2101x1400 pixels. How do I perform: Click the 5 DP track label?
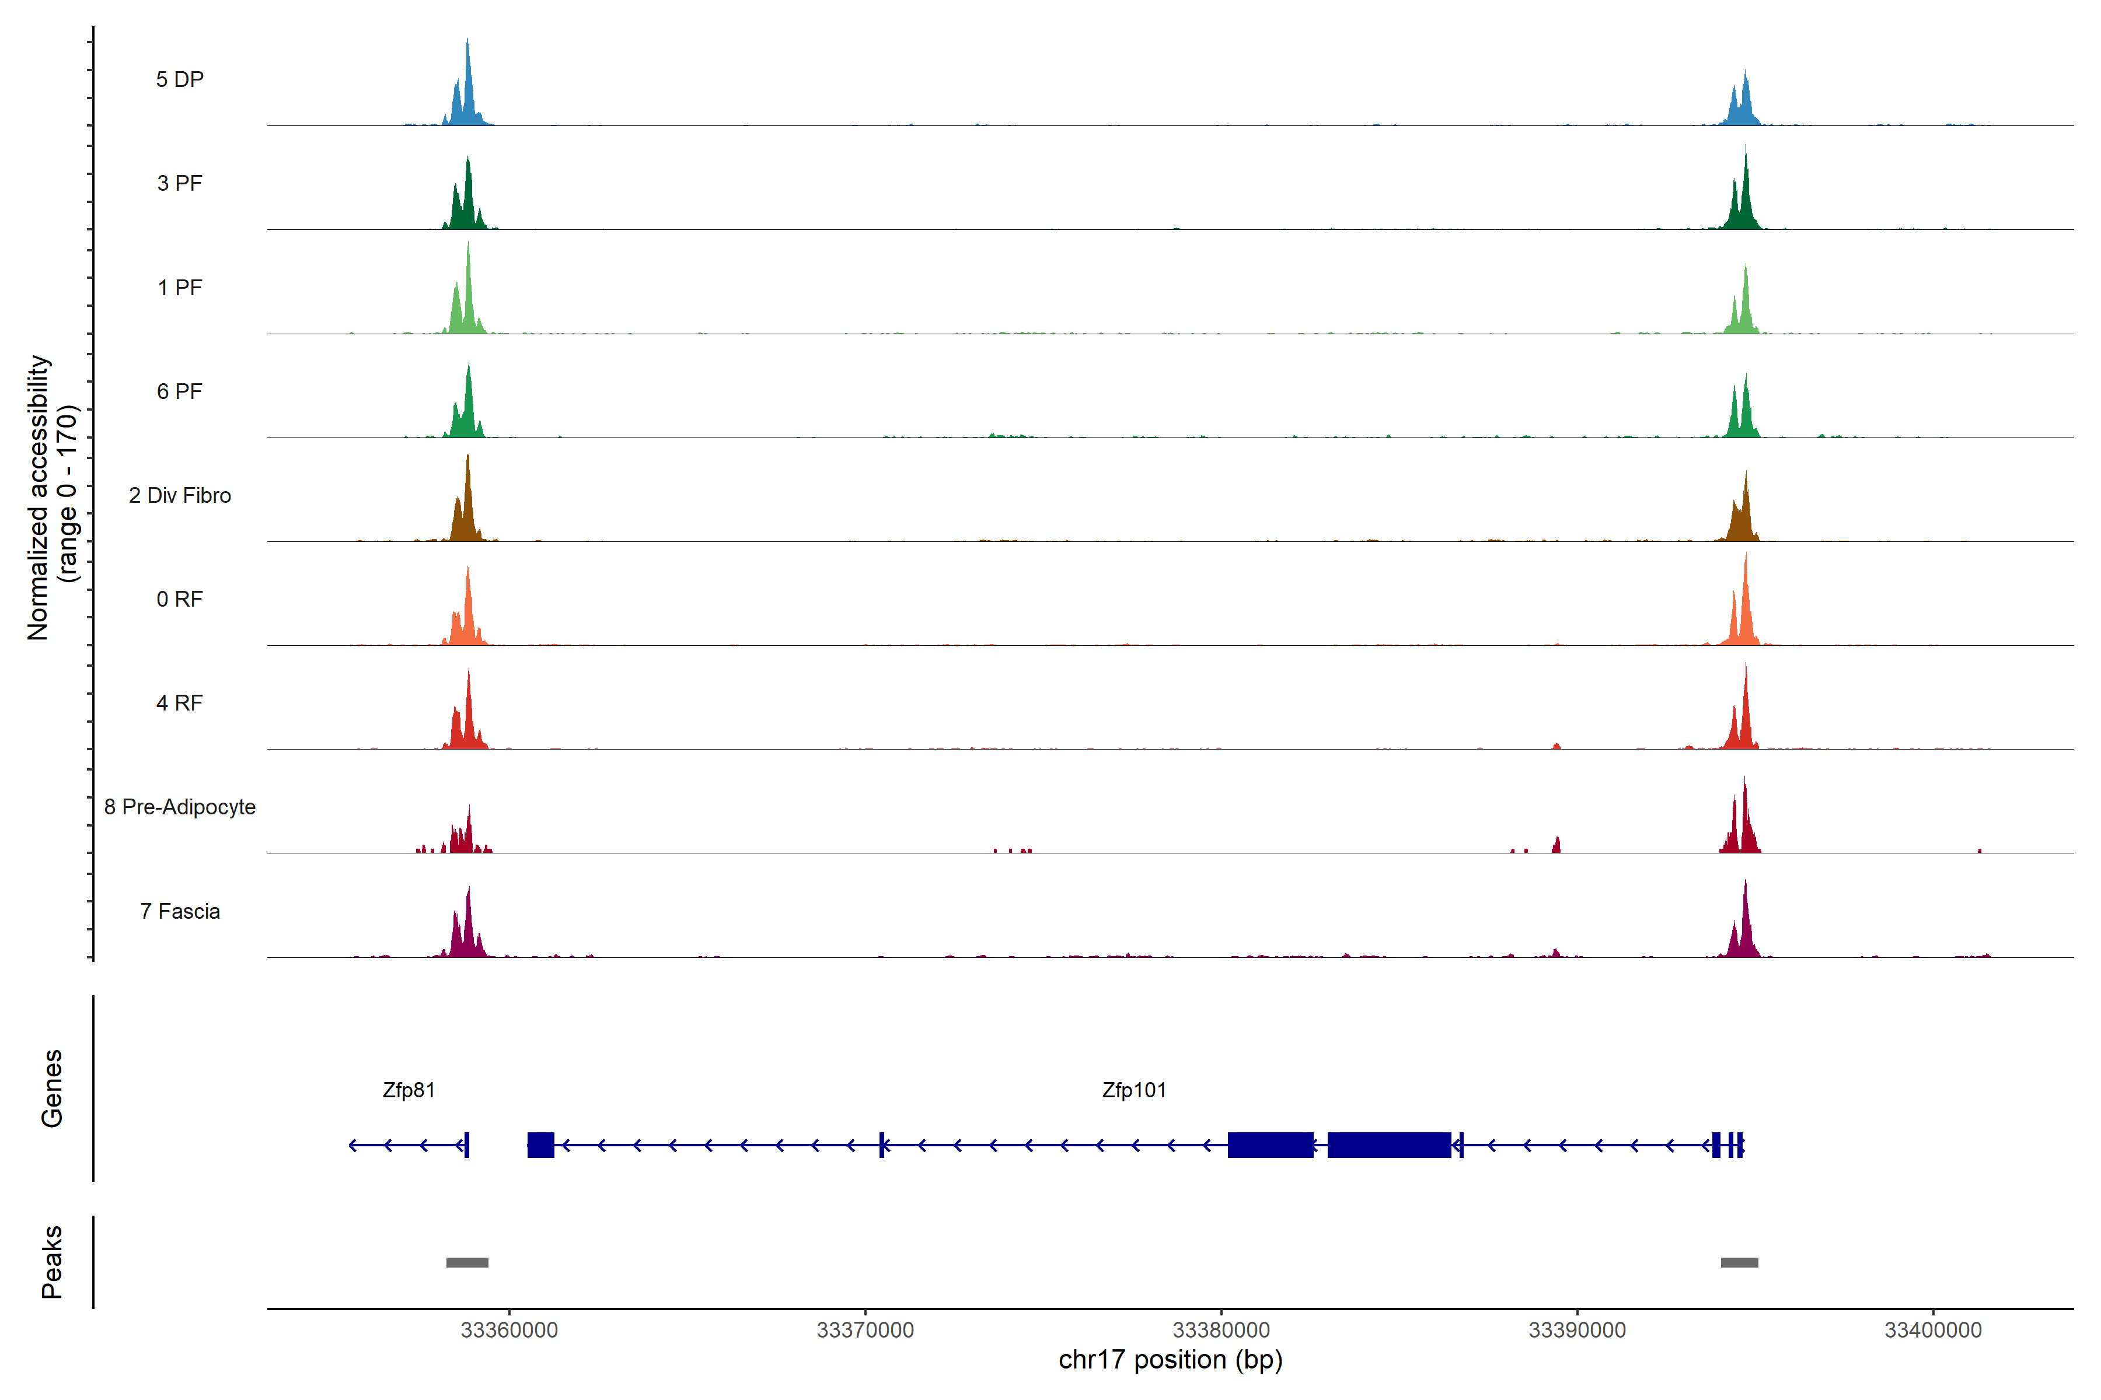[x=180, y=79]
